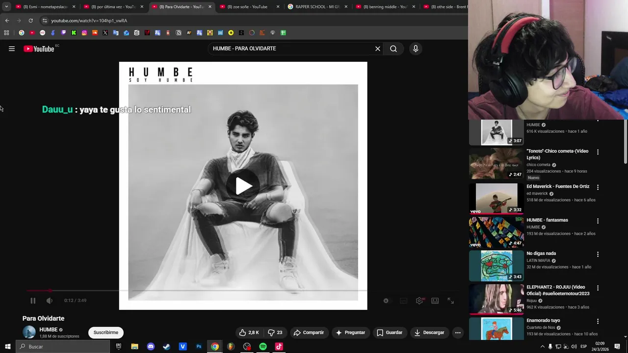Click the large play overlay on video
This screenshot has width=628, height=353.
(x=243, y=186)
